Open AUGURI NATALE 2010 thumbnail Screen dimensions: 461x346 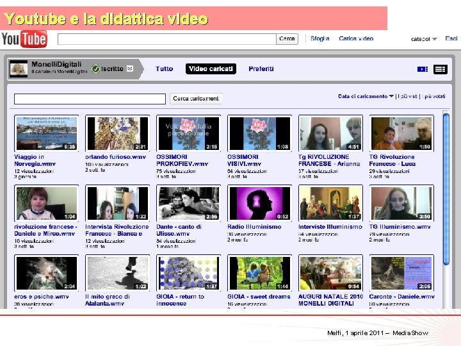coord(331,273)
